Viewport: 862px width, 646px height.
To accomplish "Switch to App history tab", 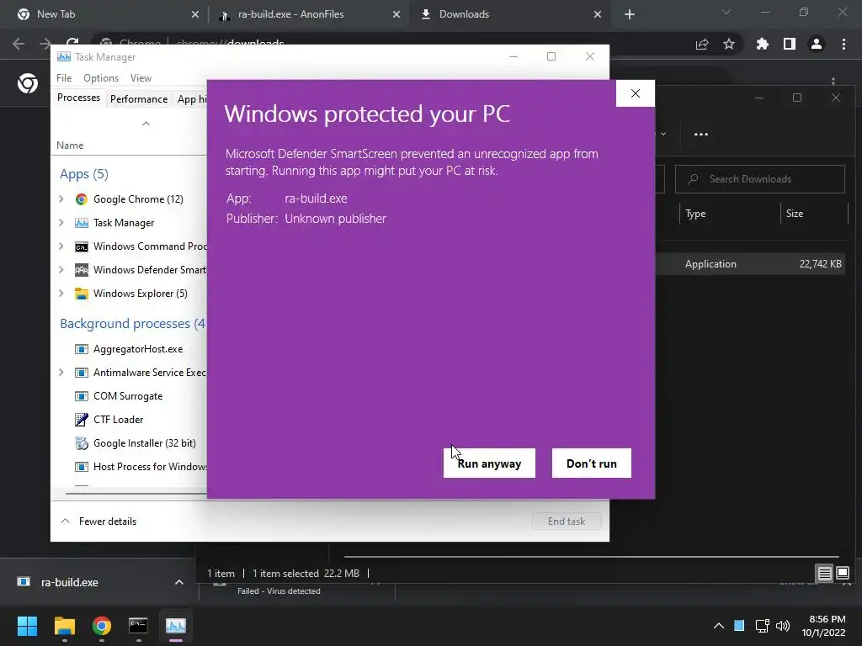I will (x=191, y=99).
